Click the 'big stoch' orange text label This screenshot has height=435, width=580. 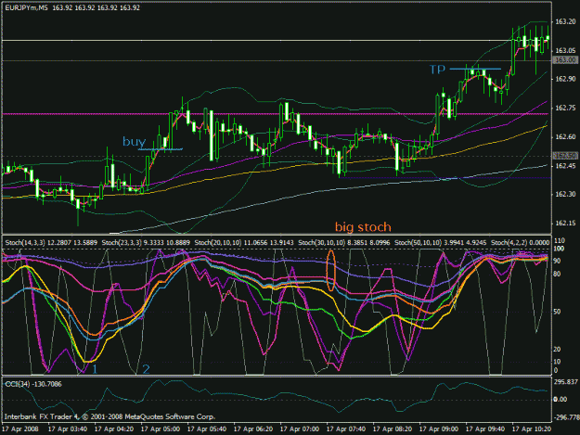[363, 226]
